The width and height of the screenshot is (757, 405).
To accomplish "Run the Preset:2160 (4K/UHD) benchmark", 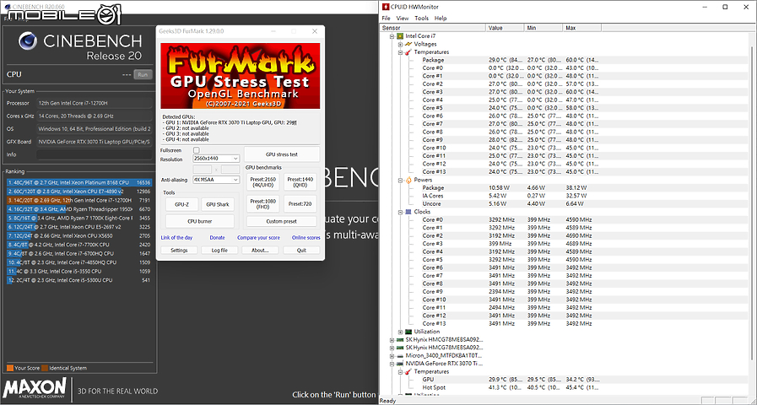I will (x=263, y=182).
